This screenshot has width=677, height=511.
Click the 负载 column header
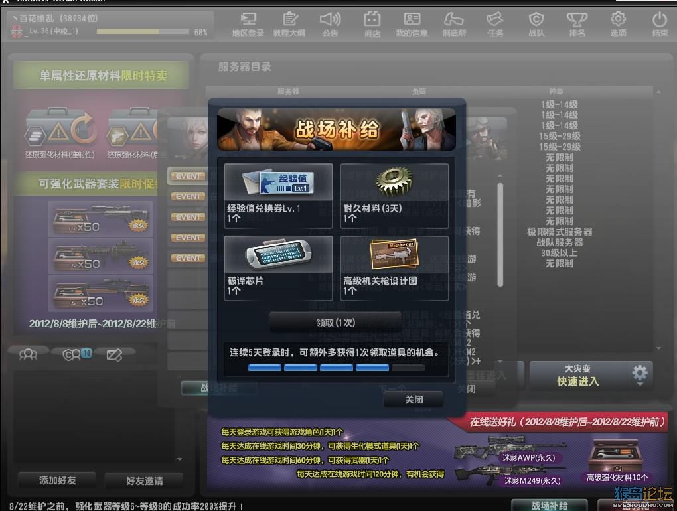click(419, 91)
